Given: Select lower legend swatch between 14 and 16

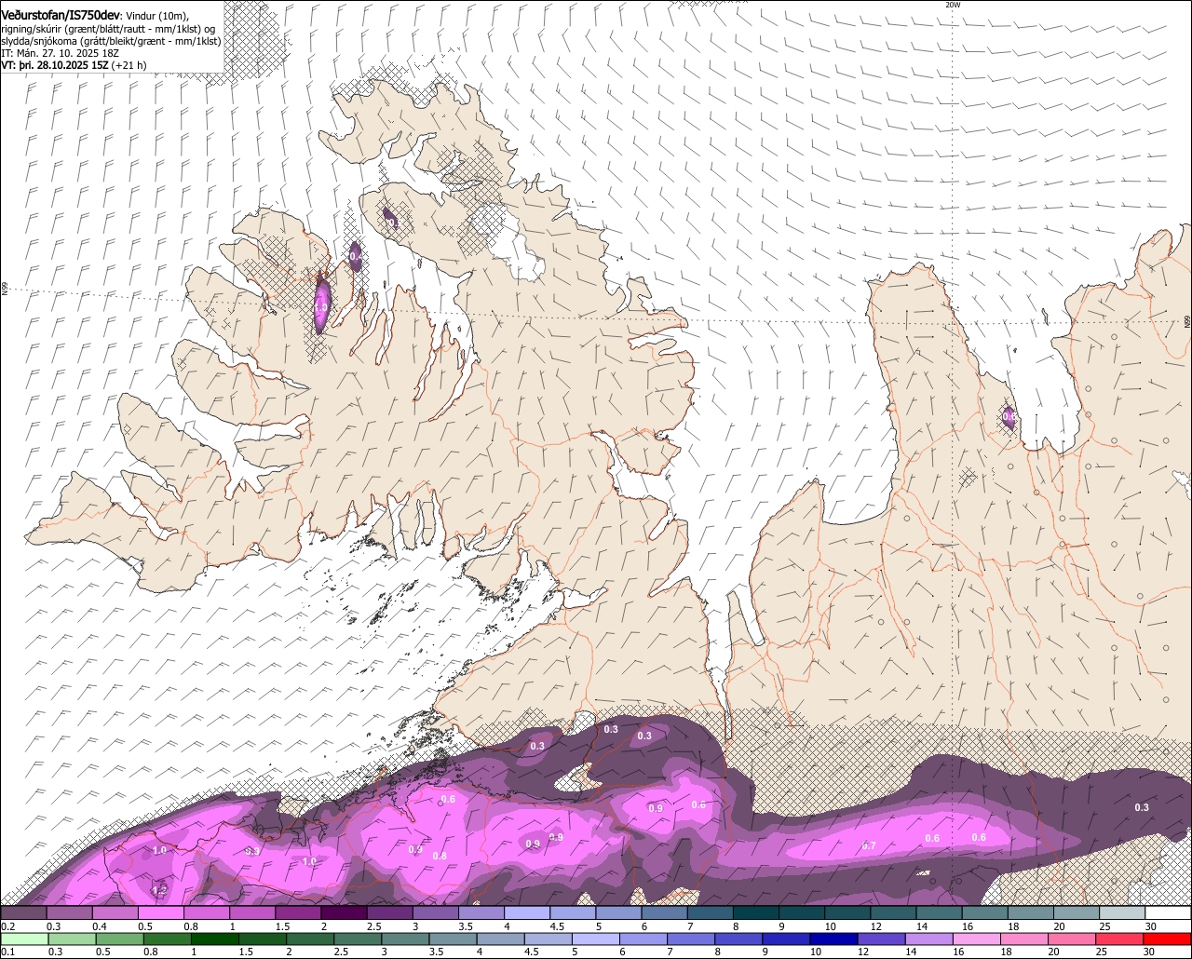Looking at the screenshot, I should [929, 939].
